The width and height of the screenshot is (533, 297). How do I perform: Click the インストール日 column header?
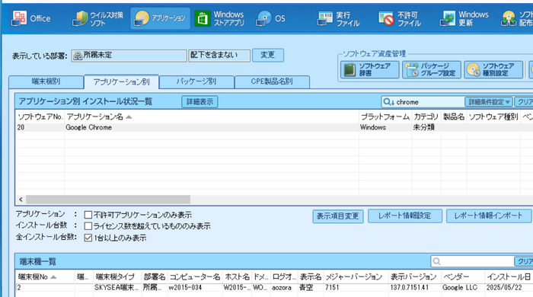[x=508, y=277]
